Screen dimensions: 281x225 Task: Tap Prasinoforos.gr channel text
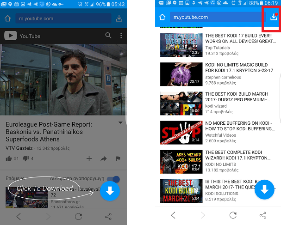click(x=65, y=202)
